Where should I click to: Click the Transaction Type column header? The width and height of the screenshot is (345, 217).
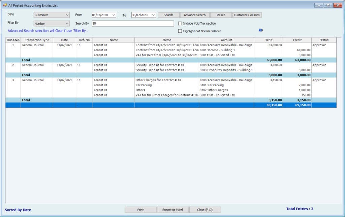click(37, 40)
